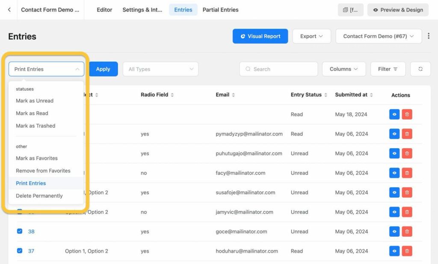Click Preview & Design button

pos(398,10)
